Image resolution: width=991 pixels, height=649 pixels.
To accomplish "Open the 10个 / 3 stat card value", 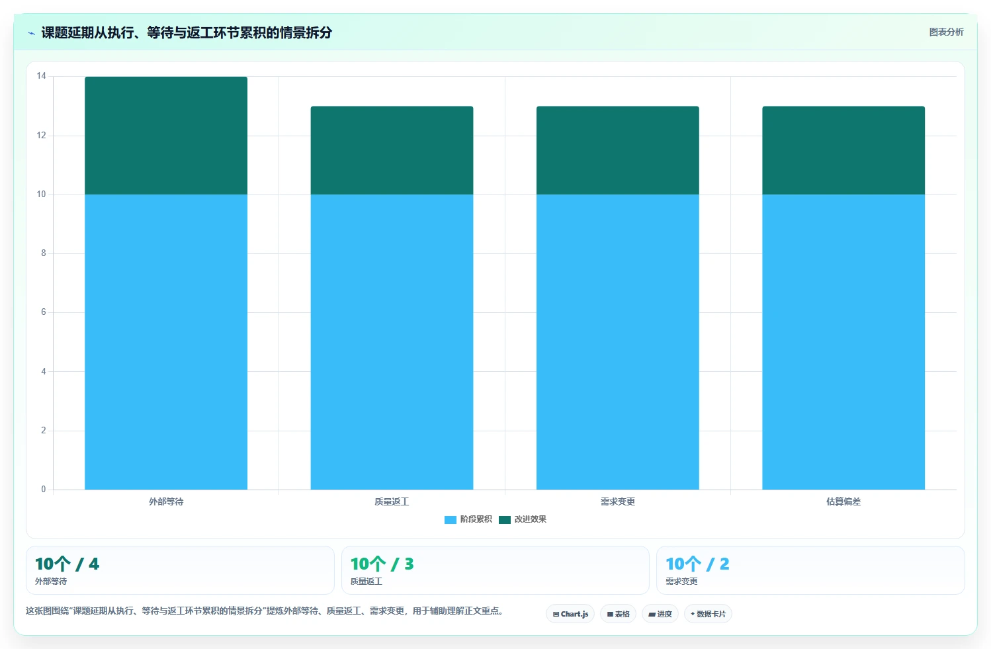I will coord(382,564).
